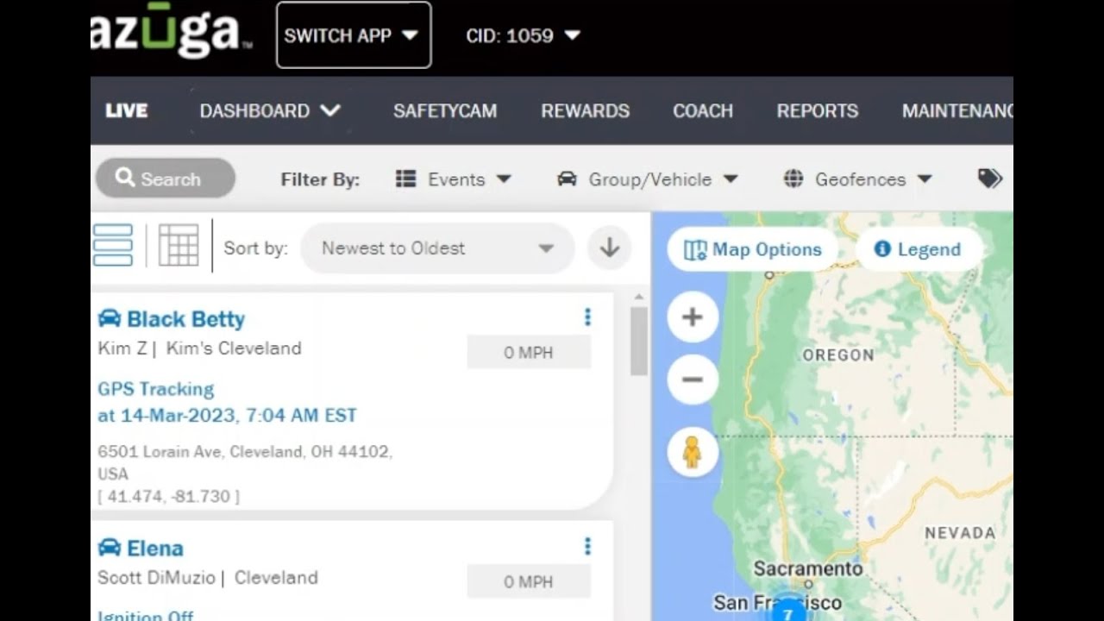Open the Coach tab
Viewport: 1104px width, 621px height.
click(703, 110)
